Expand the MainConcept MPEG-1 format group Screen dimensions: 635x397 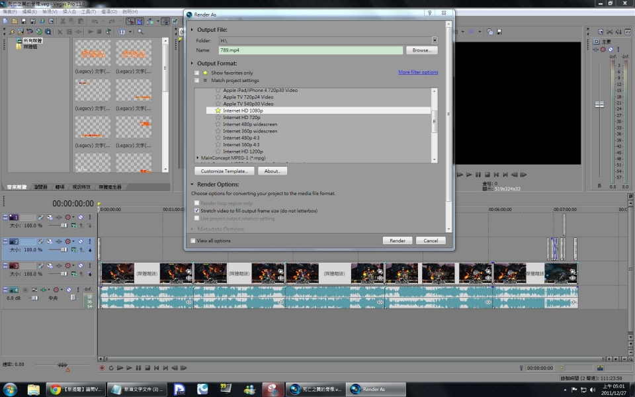click(x=198, y=157)
